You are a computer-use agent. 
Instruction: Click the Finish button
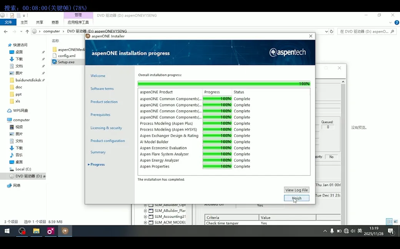coord(297,198)
